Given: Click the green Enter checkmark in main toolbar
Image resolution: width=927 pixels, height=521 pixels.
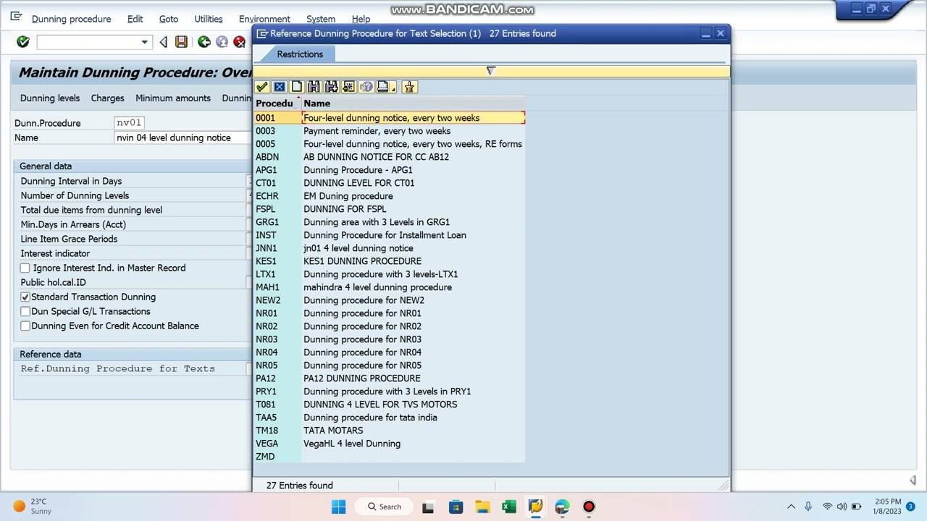Looking at the screenshot, I should coord(23,42).
